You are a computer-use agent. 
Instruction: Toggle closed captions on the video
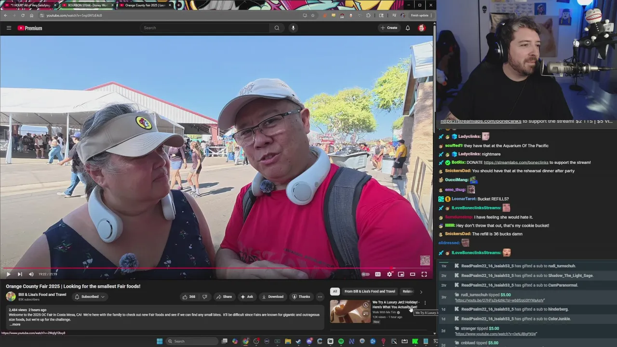point(378,274)
